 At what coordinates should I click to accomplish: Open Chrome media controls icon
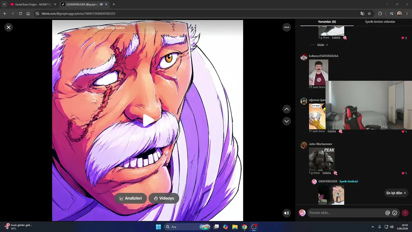391,14
